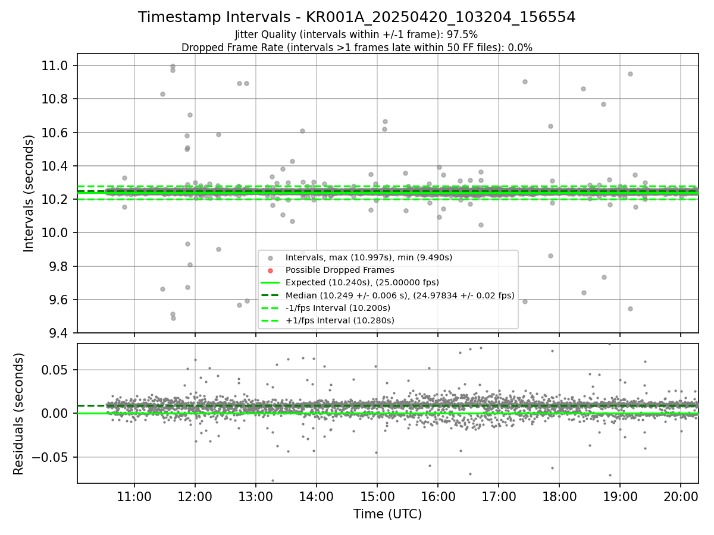Click legend entry '-1/fps Interval (10.200s)'
The image size is (714, 535).
[338, 308]
